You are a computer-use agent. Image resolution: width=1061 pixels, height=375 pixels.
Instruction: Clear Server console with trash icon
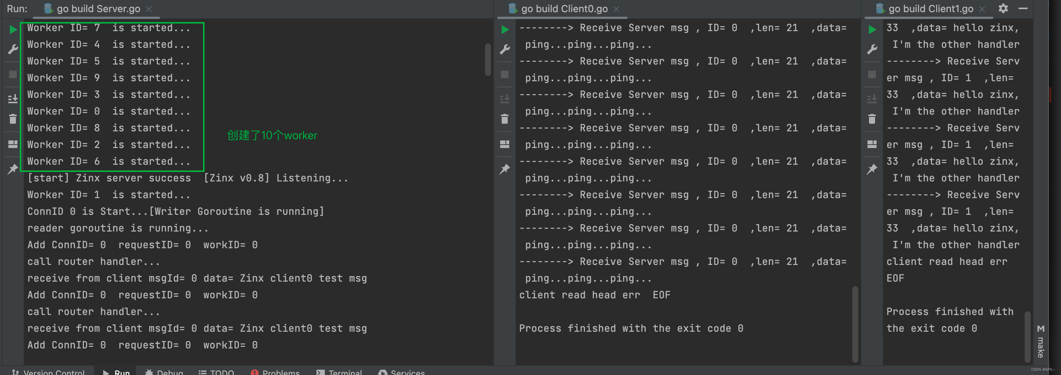(13, 119)
